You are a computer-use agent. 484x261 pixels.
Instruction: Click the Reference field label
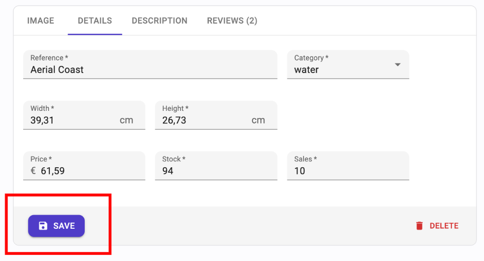(48, 58)
